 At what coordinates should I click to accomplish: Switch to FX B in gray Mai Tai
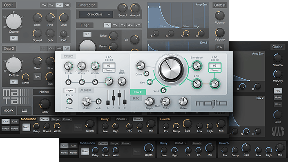[14, 122]
